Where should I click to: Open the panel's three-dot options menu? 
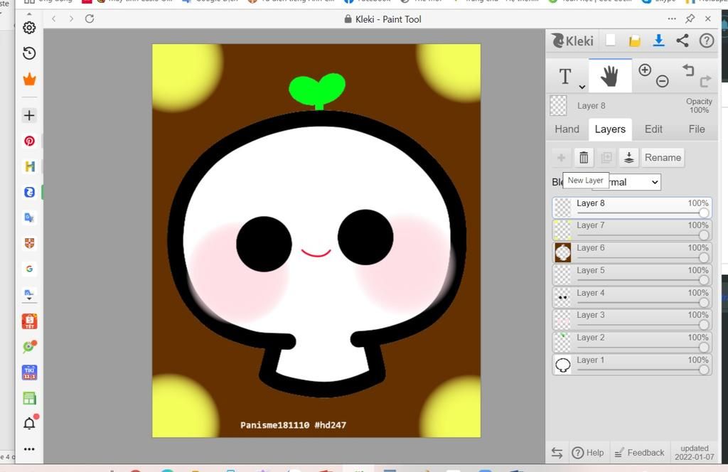pos(672,19)
